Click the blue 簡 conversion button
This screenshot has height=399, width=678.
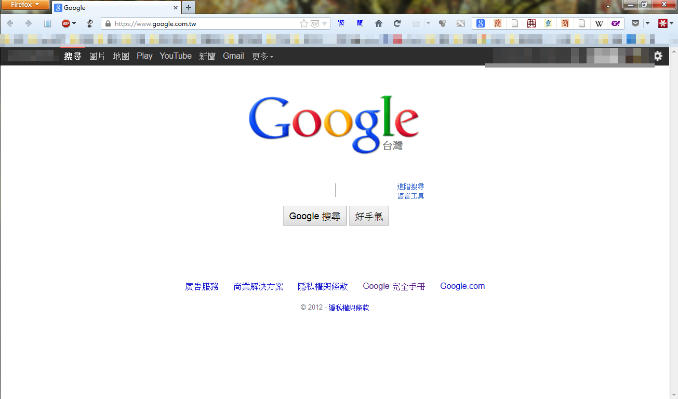360,23
